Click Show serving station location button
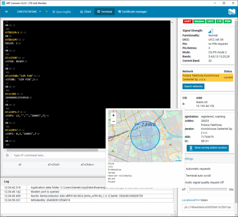 point(207,148)
